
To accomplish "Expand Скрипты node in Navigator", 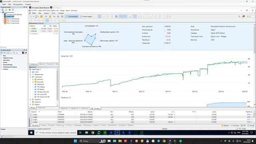I will point(30,100).
